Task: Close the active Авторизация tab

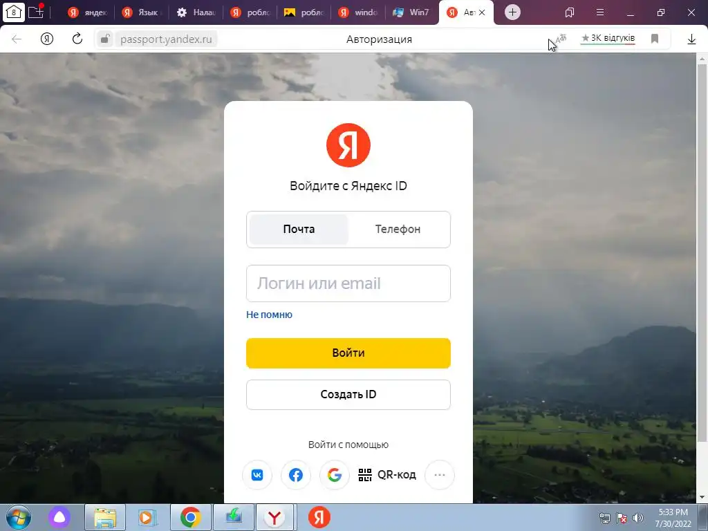Action: coord(482,12)
